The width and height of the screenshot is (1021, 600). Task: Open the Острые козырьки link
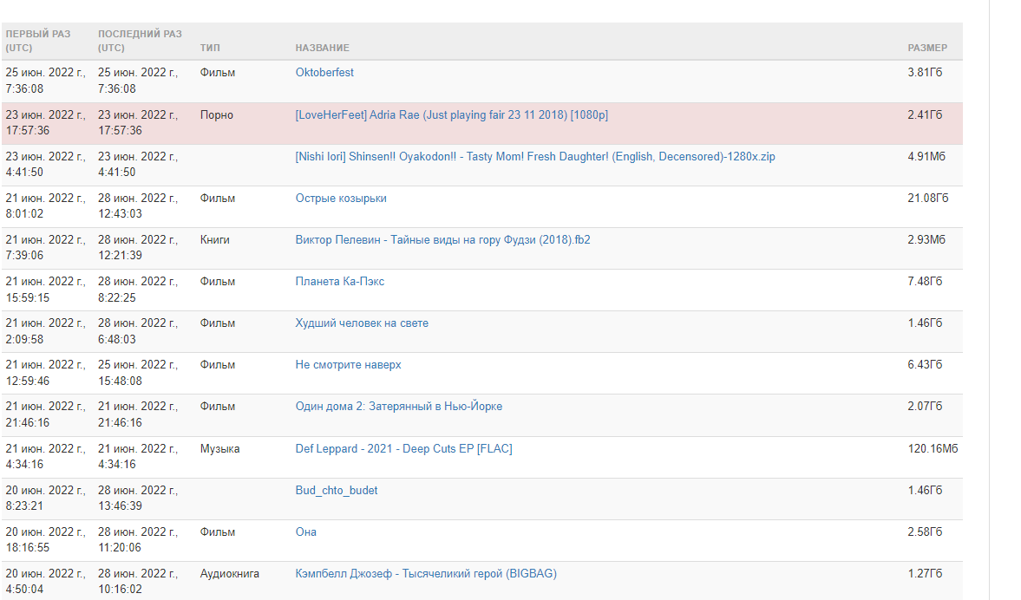[341, 198]
